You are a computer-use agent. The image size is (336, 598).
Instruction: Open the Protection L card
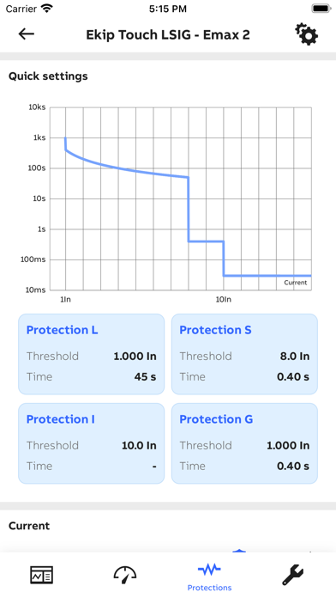coord(92,354)
